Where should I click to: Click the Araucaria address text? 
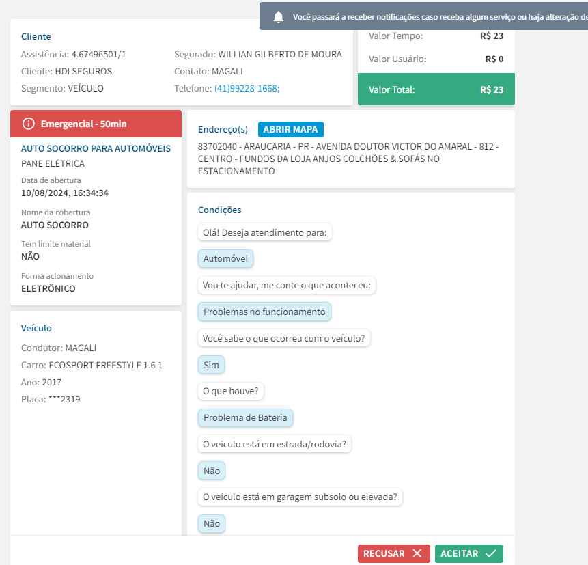click(x=348, y=159)
